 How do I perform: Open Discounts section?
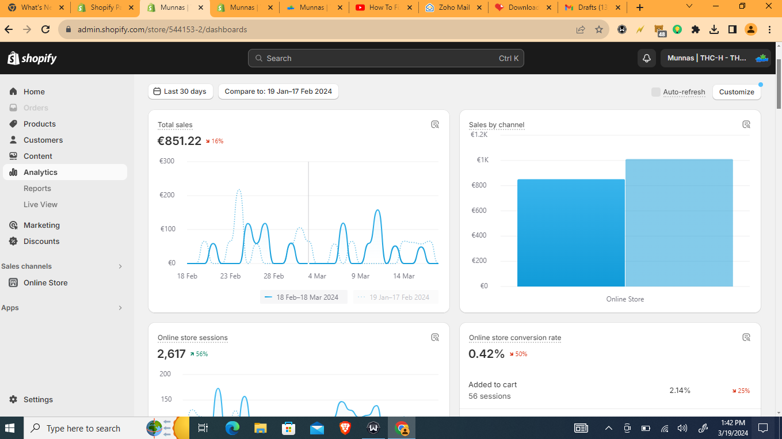click(41, 241)
